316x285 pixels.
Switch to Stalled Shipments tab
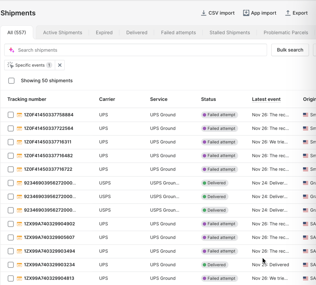230,33
